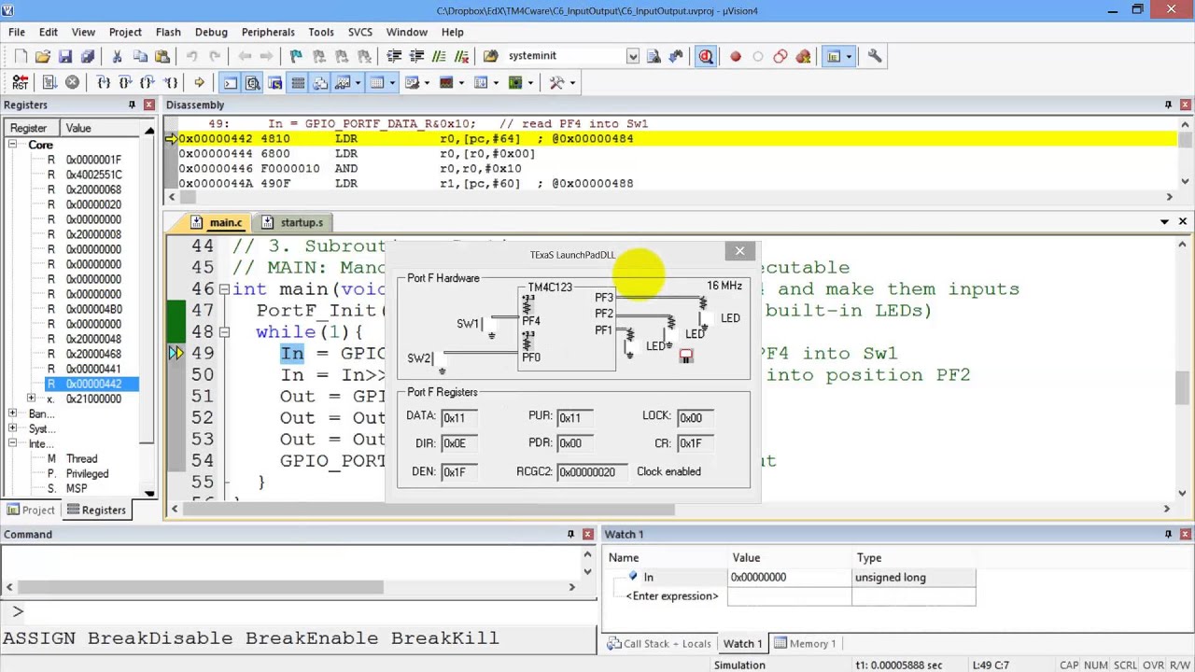Insert a bookmark with the flag icon
The height and width of the screenshot is (672, 1195).
pos(296,57)
